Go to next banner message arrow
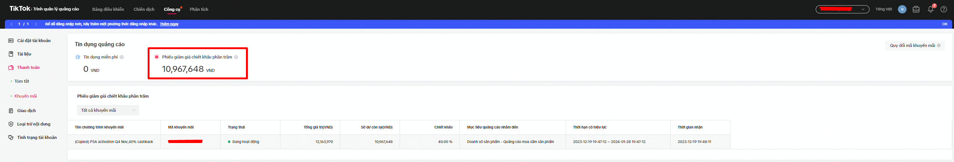This screenshot has height=162, width=954. [x=36, y=24]
